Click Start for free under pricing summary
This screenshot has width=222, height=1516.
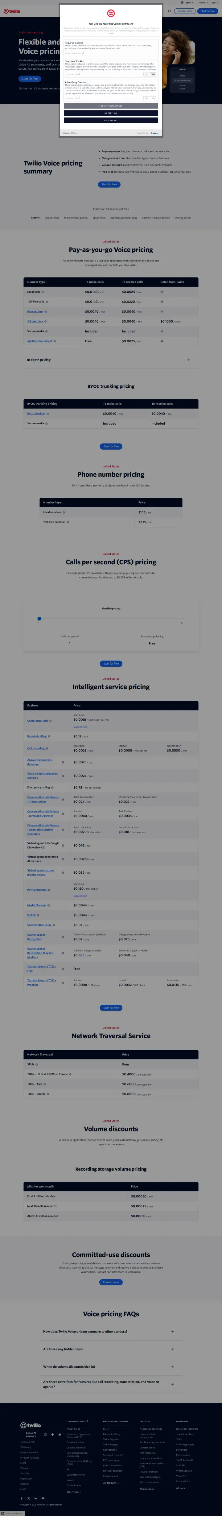tap(109, 184)
